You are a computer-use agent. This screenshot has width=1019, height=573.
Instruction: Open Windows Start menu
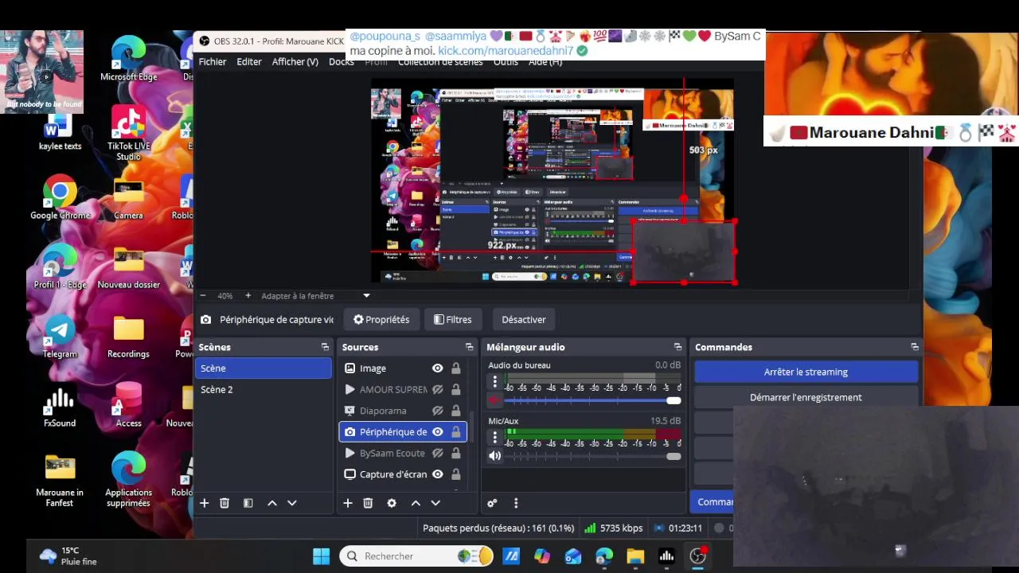(322, 556)
